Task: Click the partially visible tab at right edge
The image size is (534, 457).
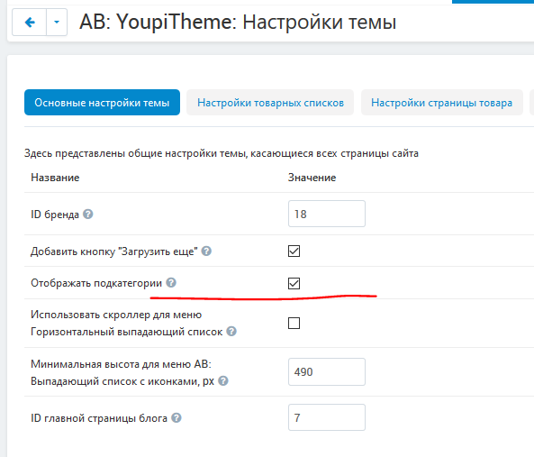Action: point(532,103)
